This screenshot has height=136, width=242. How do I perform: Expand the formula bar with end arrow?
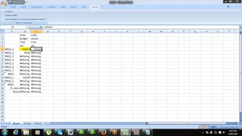tap(240, 27)
